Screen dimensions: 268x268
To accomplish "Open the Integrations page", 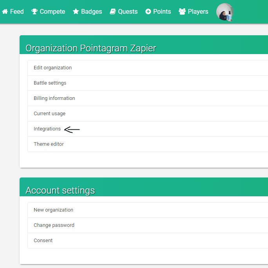I will (x=148, y=129).
